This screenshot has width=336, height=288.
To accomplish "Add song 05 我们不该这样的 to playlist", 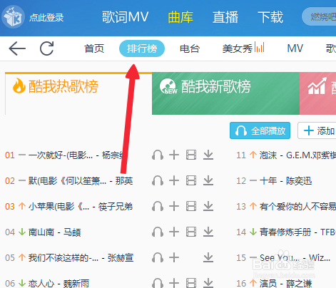I will click(174, 257).
